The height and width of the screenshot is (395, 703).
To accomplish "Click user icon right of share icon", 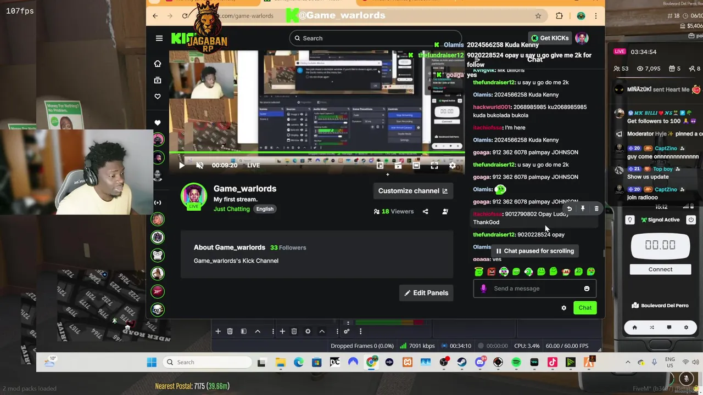I will tap(445, 211).
